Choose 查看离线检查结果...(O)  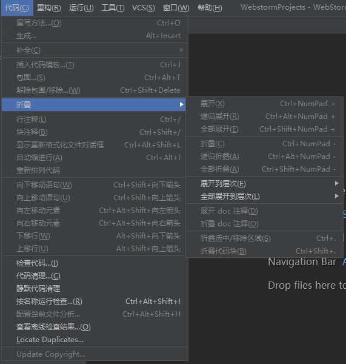[x=94, y=327]
